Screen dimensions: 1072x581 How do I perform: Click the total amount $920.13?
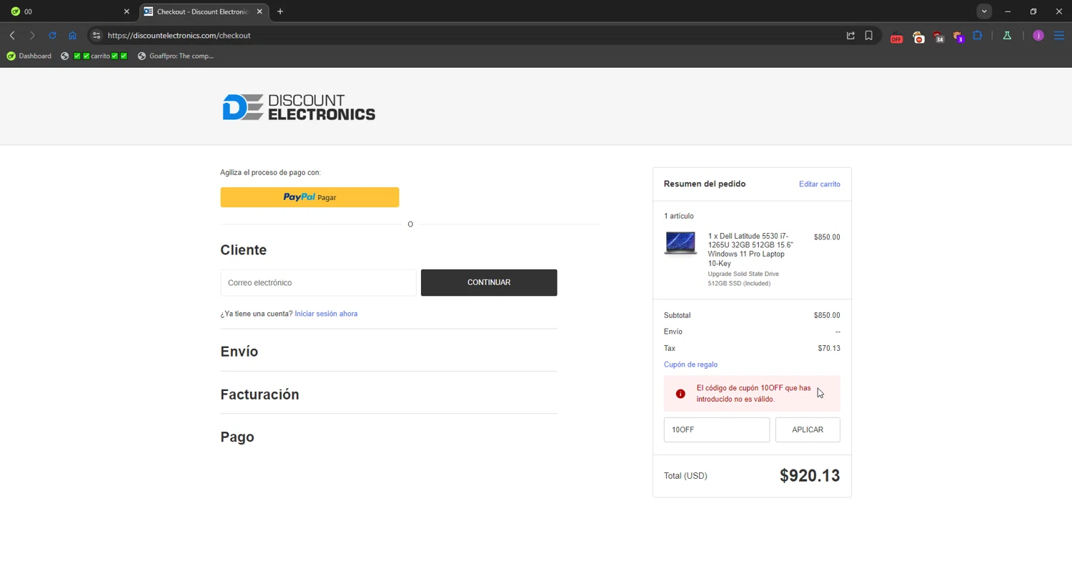[x=810, y=476]
